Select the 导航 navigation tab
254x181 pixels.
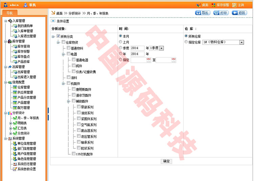[x=9, y=13]
